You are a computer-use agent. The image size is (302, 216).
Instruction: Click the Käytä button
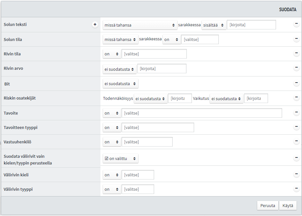click(x=288, y=205)
